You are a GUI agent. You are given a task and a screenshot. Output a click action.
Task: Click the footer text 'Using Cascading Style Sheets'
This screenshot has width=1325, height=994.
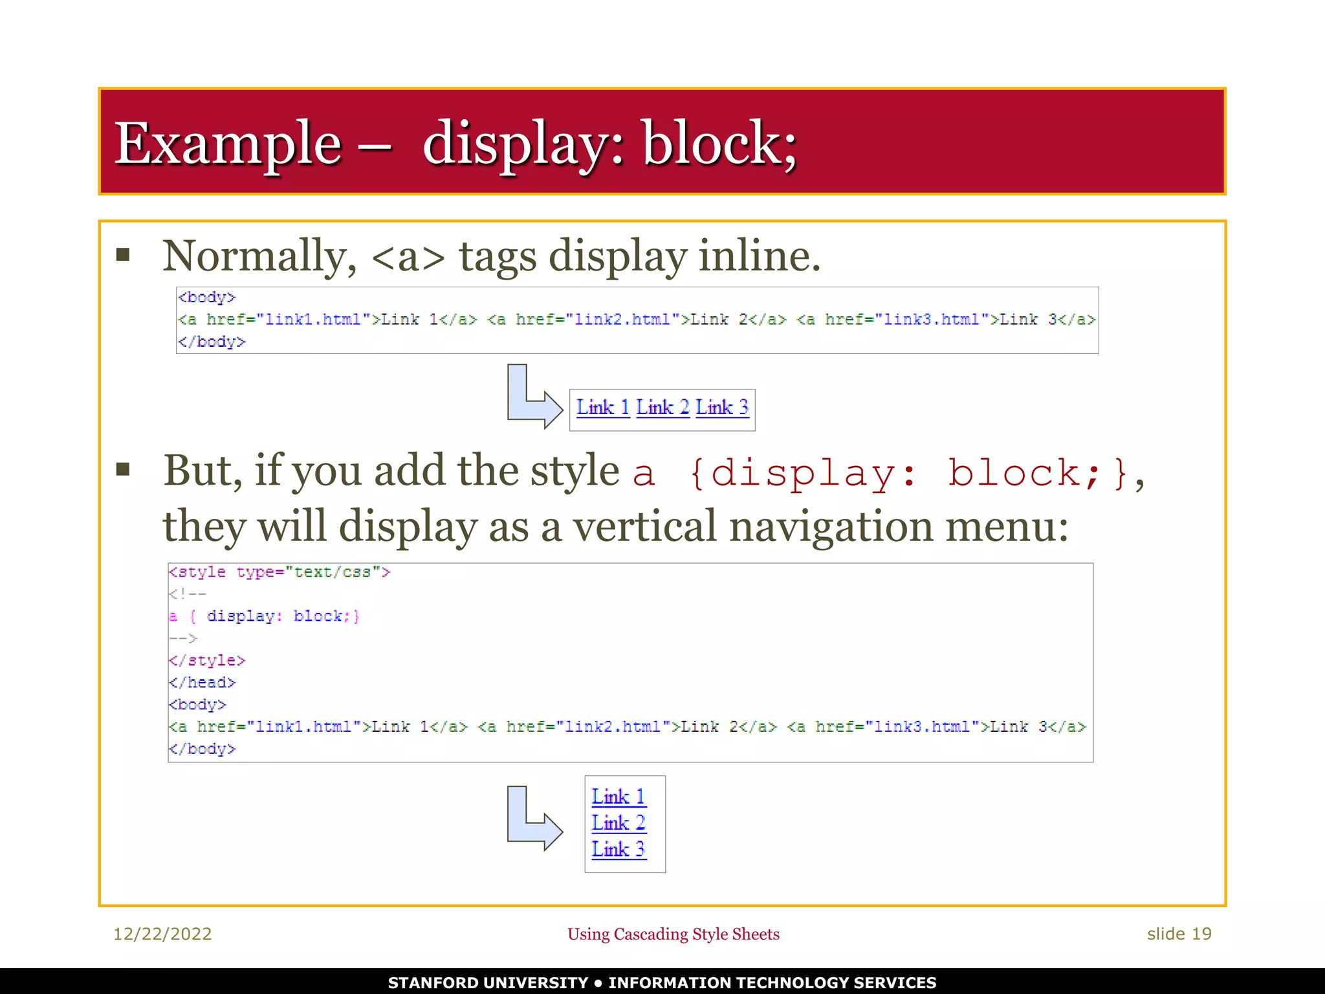pyautogui.click(x=673, y=934)
